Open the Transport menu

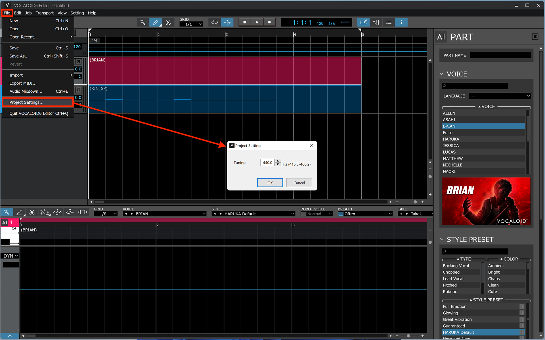45,13
